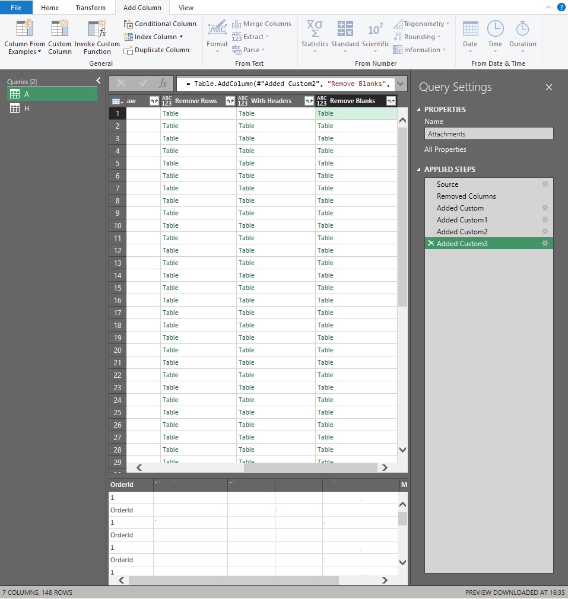Duplicate Column command

pyautogui.click(x=157, y=50)
